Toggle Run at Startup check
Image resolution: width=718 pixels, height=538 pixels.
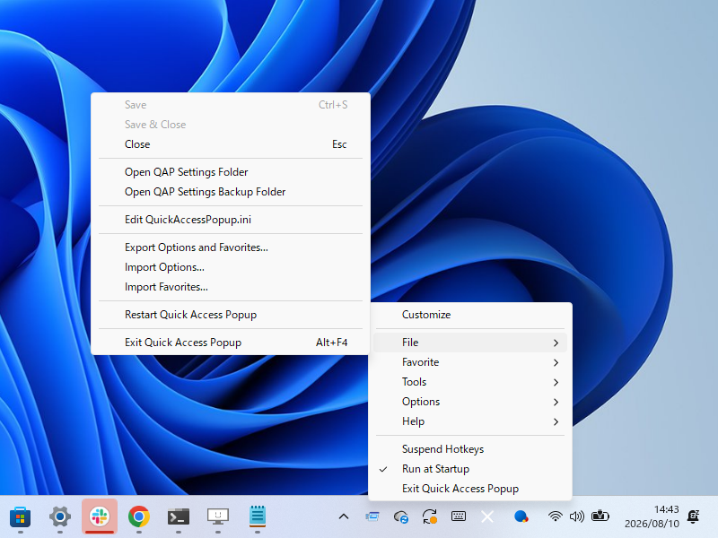click(470, 469)
